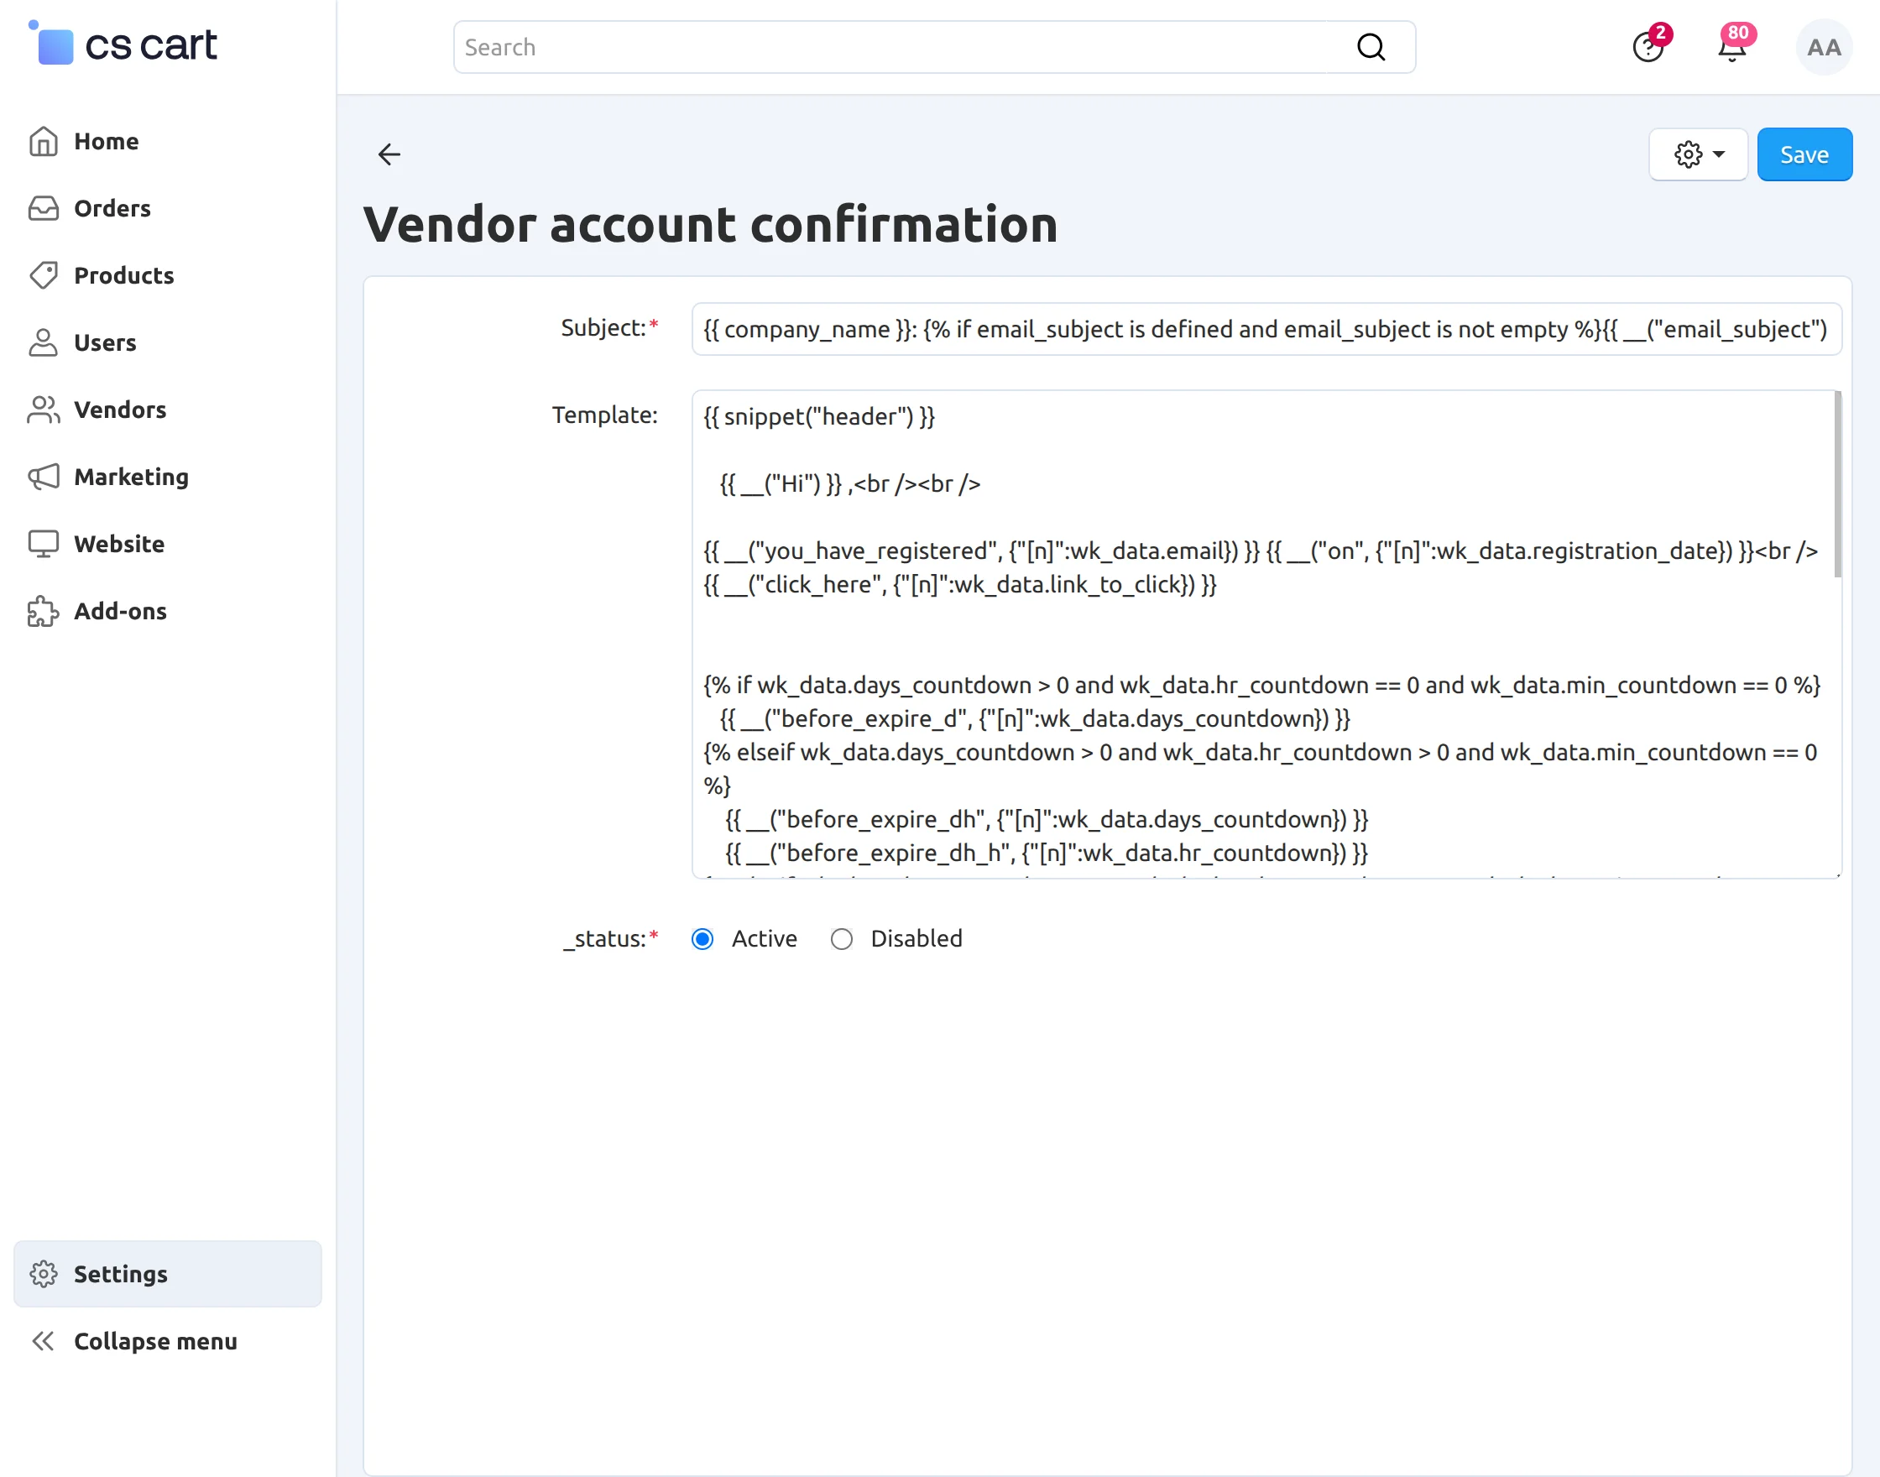Open the AA user avatar menu

[1824, 47]
